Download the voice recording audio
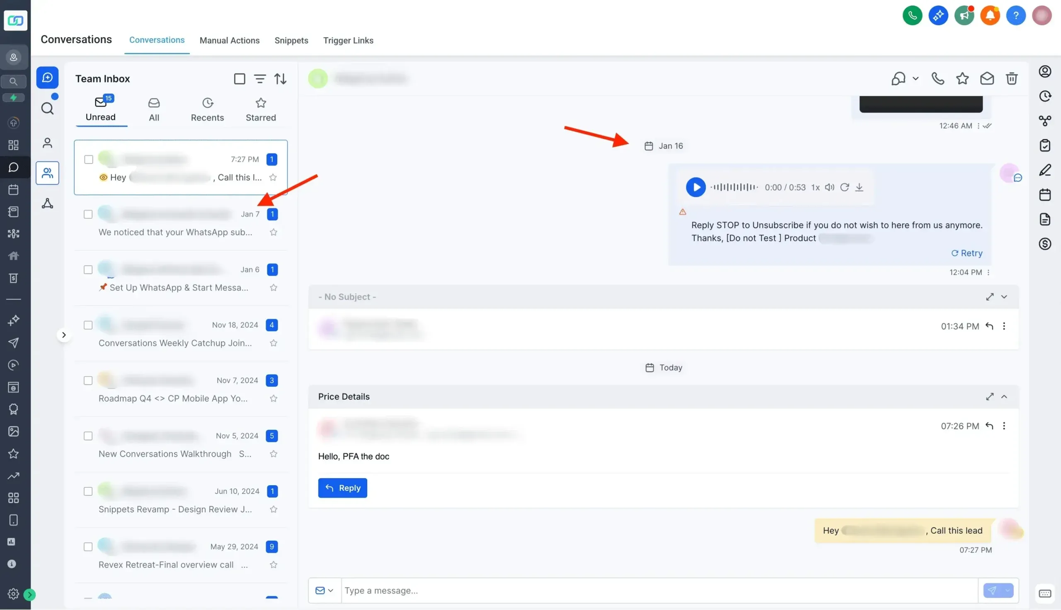 pos(859,187)
